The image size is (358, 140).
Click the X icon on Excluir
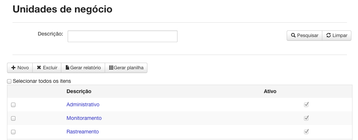click(39, 67)
